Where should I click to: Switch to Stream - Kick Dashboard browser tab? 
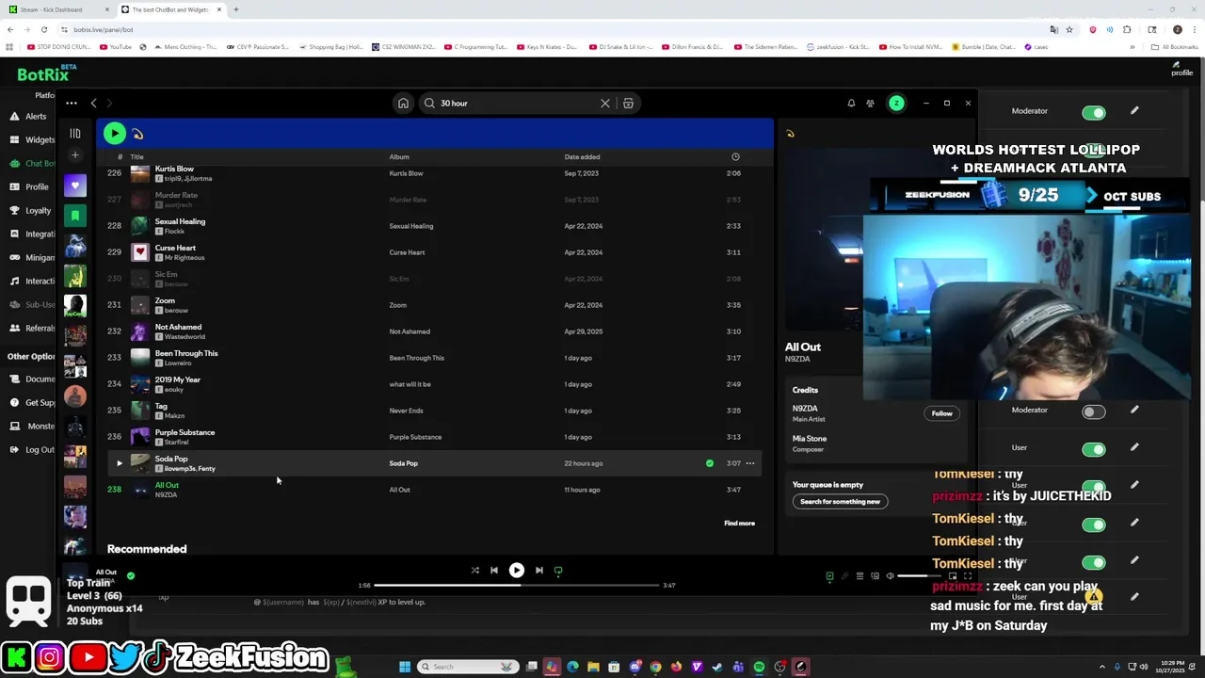(56, 9)
